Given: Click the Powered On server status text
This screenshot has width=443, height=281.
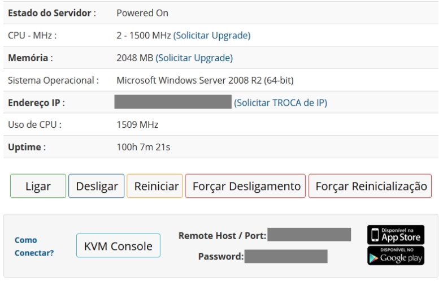Looking at the screenshot, I should (x=142, y=12).
